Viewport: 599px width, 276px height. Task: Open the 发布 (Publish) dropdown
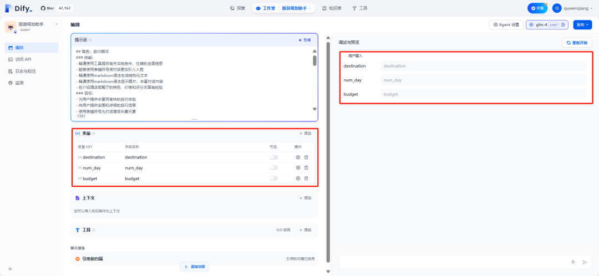pyautogui.click(x=582, y=25)
